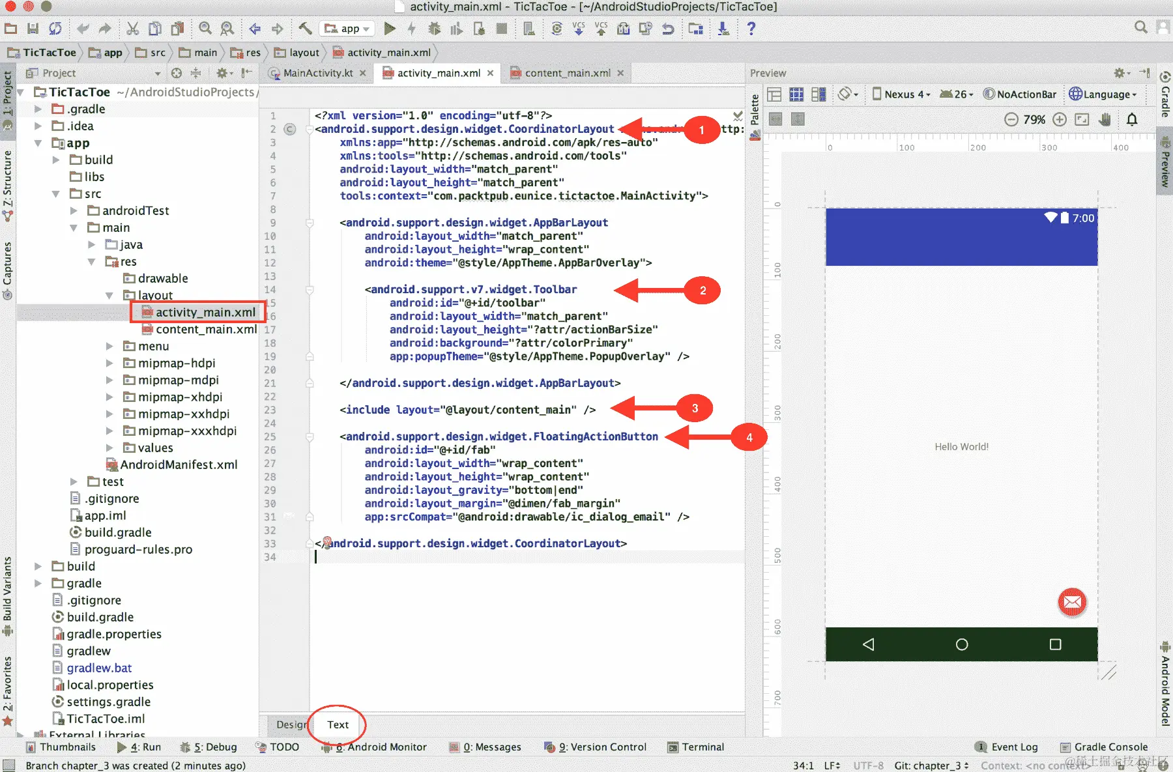
Task: Click the Copy icon in the toolbar
Action: click(154, 29)
